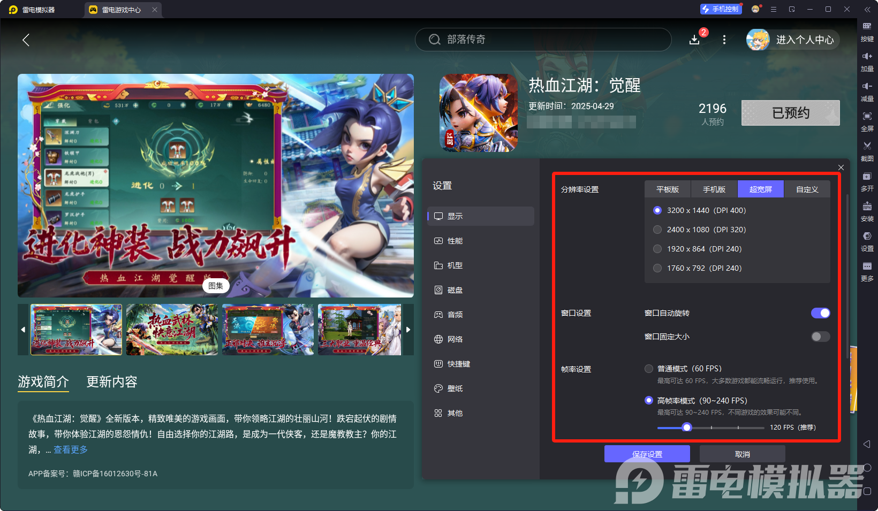
Task: Close the settings dialog with X
Action: (841, 167)
